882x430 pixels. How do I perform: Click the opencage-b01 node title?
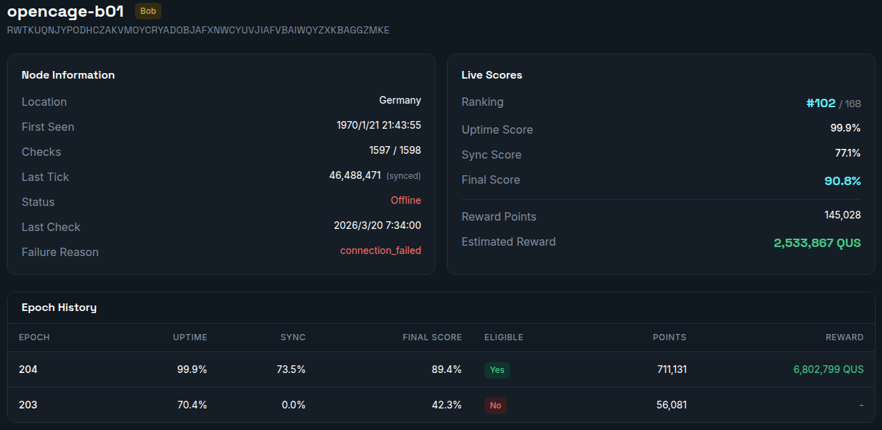click(x=65, y=11)
